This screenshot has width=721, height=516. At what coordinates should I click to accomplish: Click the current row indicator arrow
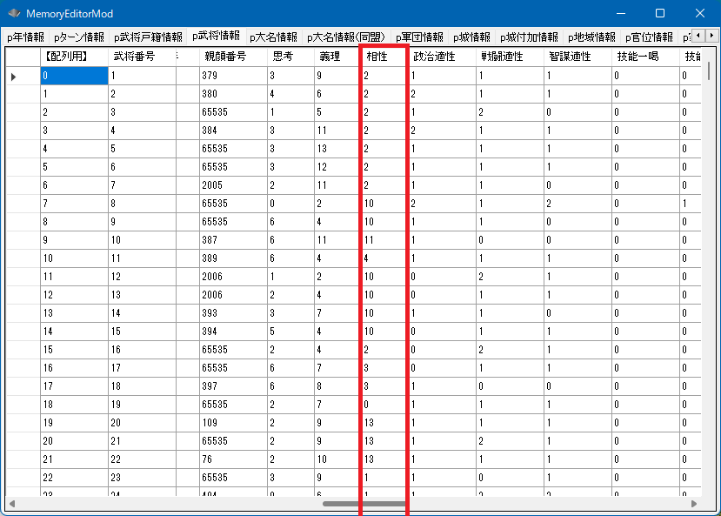tap(14, 77)
